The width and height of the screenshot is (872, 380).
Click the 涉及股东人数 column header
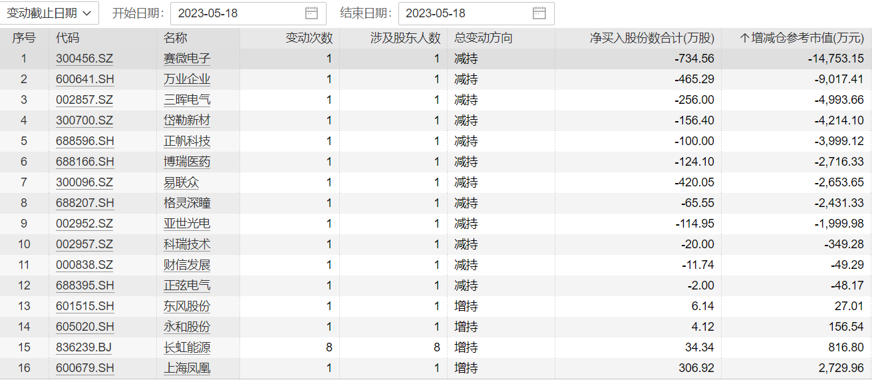[405, 38]
